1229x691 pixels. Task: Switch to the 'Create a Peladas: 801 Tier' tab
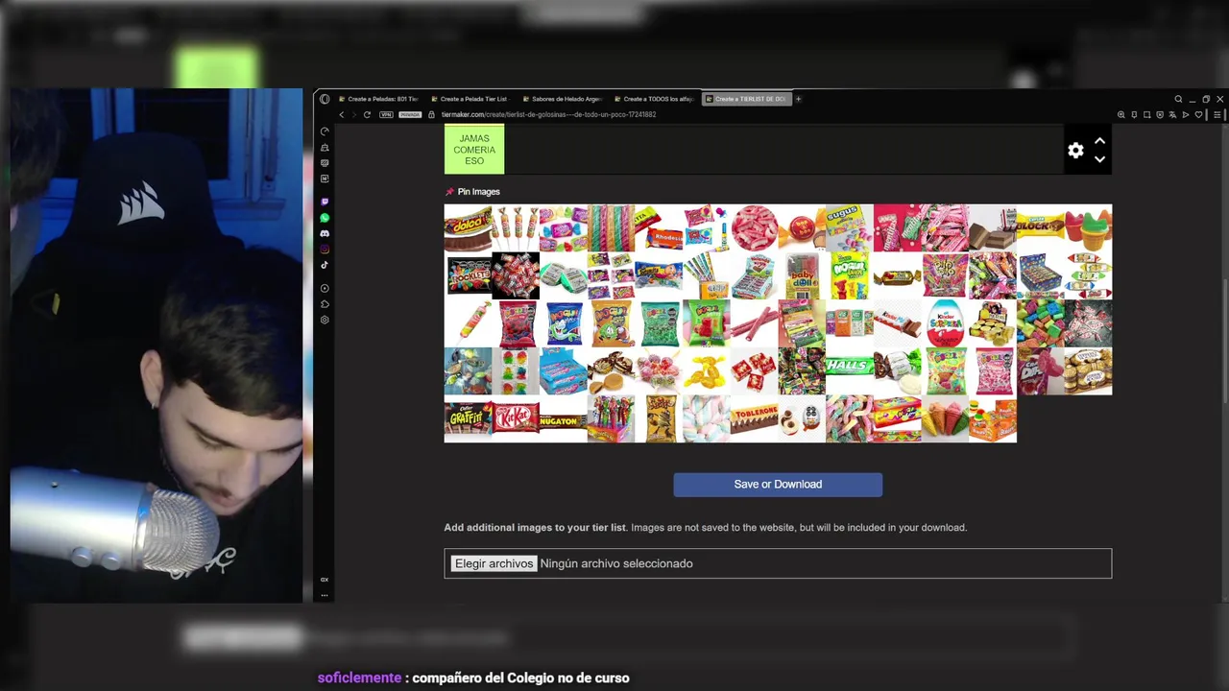pos(377,99)
